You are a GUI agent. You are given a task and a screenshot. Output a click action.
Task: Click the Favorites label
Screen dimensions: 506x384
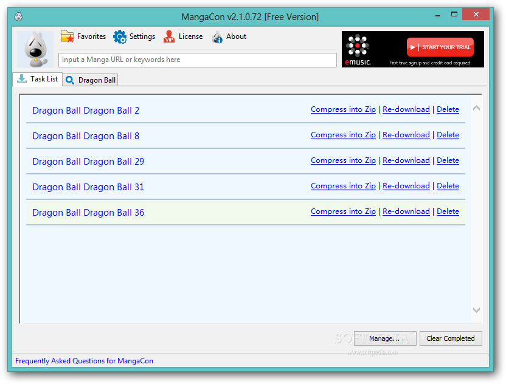pyautogui.click(x=91, y=36)
